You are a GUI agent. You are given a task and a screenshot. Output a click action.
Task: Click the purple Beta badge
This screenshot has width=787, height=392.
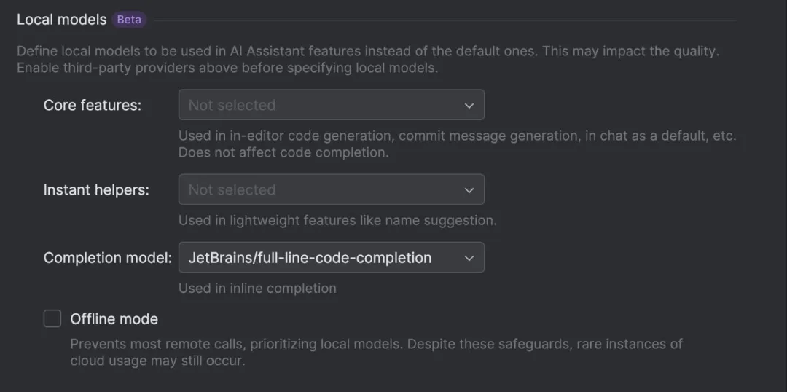tap(129, 20)
